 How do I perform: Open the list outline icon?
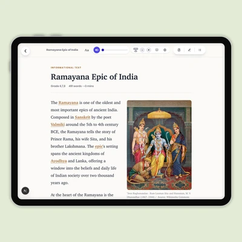200,50
